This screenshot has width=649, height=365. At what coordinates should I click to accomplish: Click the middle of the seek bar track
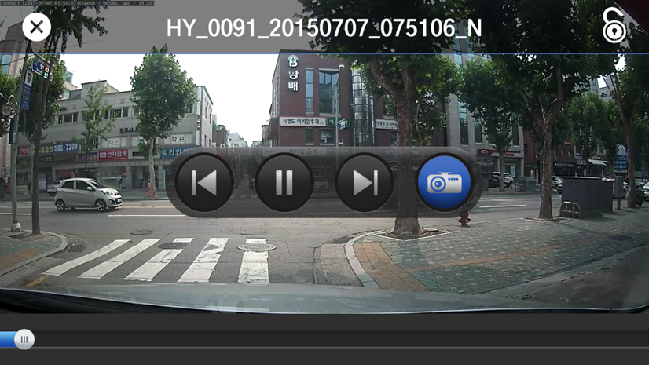click(x=324, y=339)
